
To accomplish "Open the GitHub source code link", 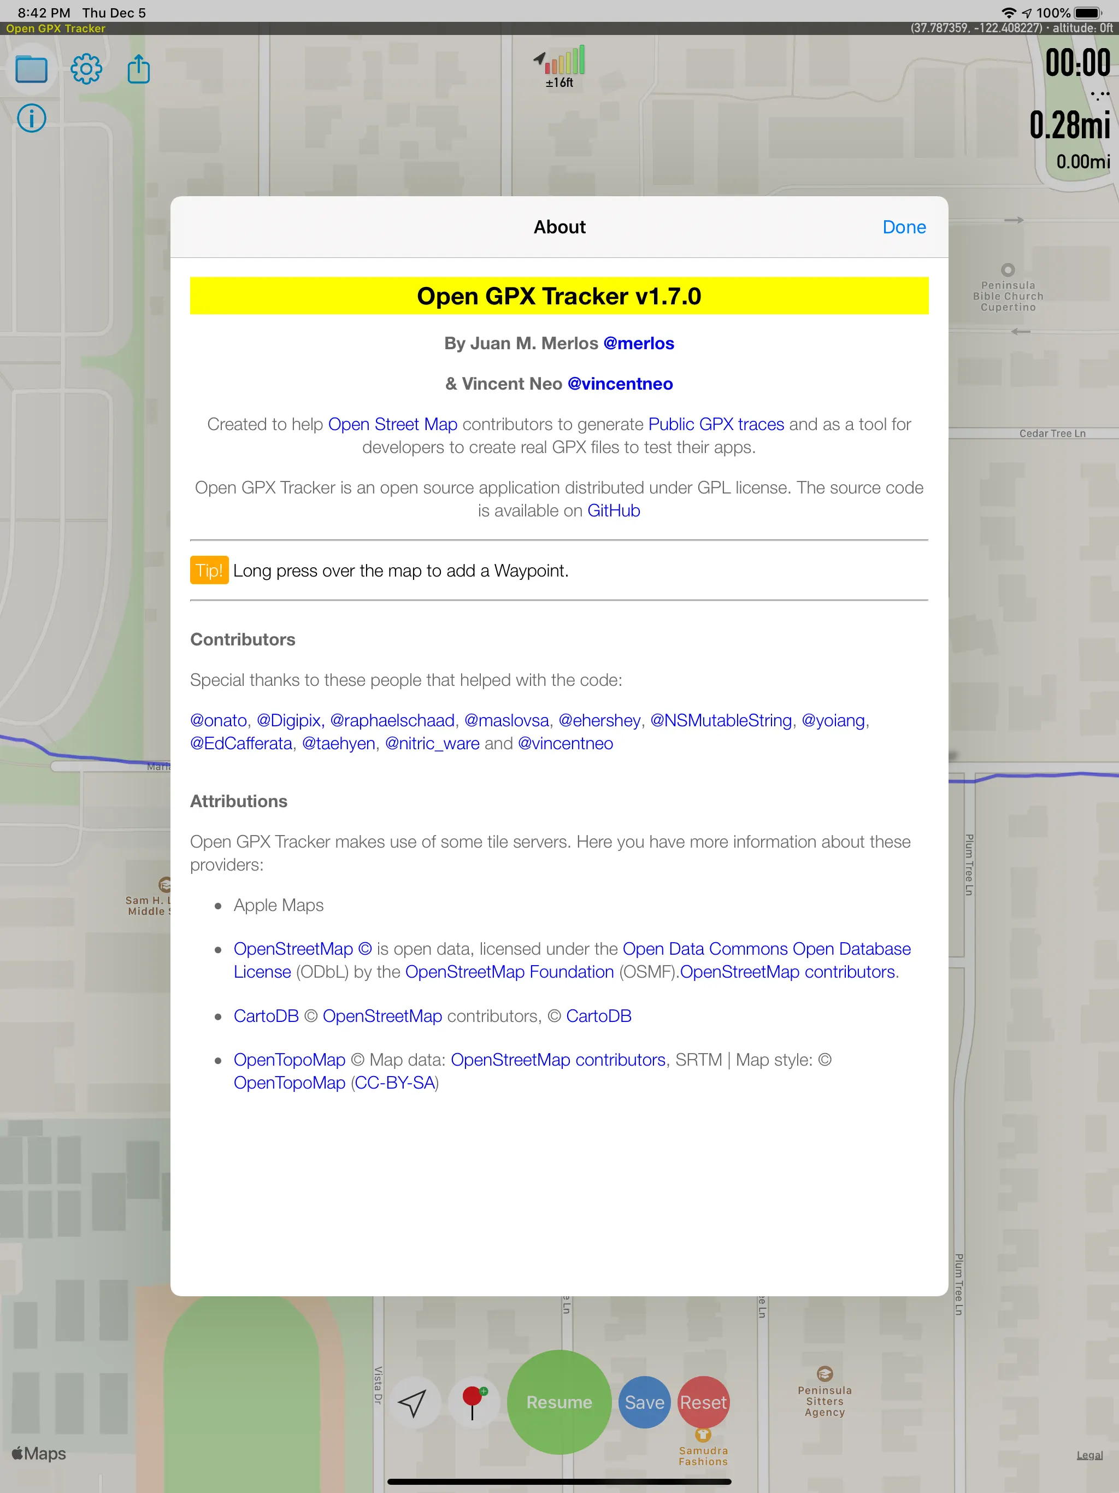I will click(614, 511).
